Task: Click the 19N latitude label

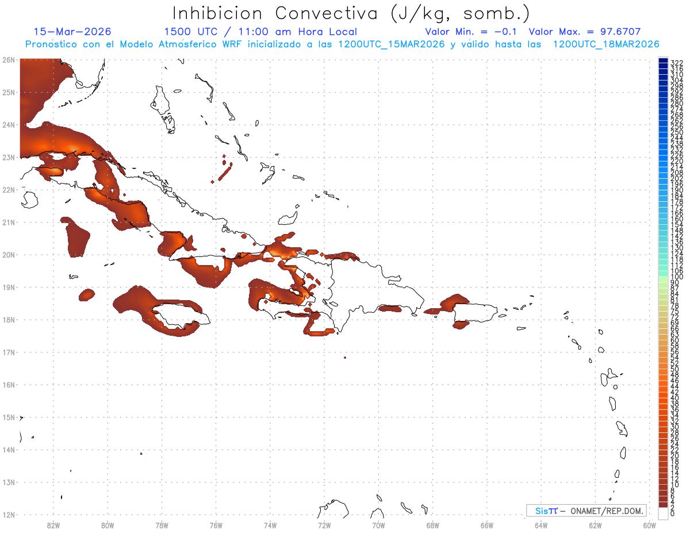Action: [x=9, y=287]
